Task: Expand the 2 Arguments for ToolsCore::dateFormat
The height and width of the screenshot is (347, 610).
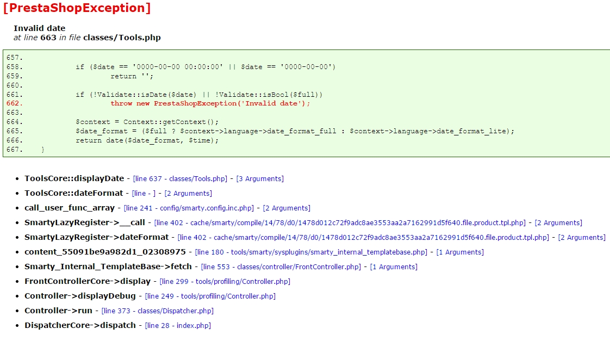Action: click(188, 193)
